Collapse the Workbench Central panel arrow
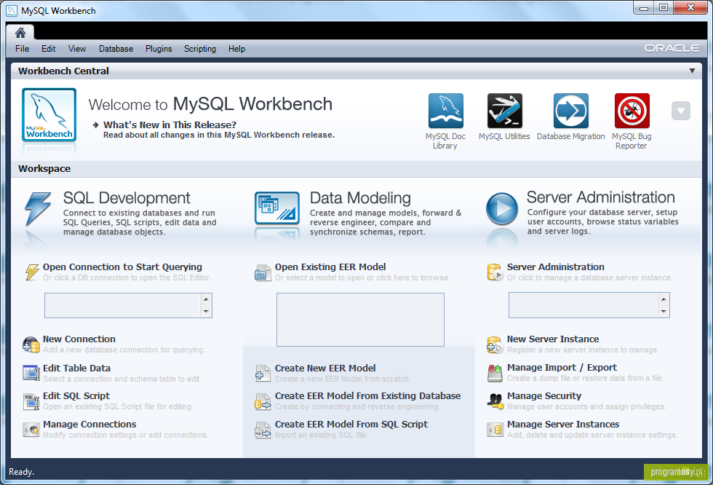This screenshot has height=485, width=713. coord(692,71)
